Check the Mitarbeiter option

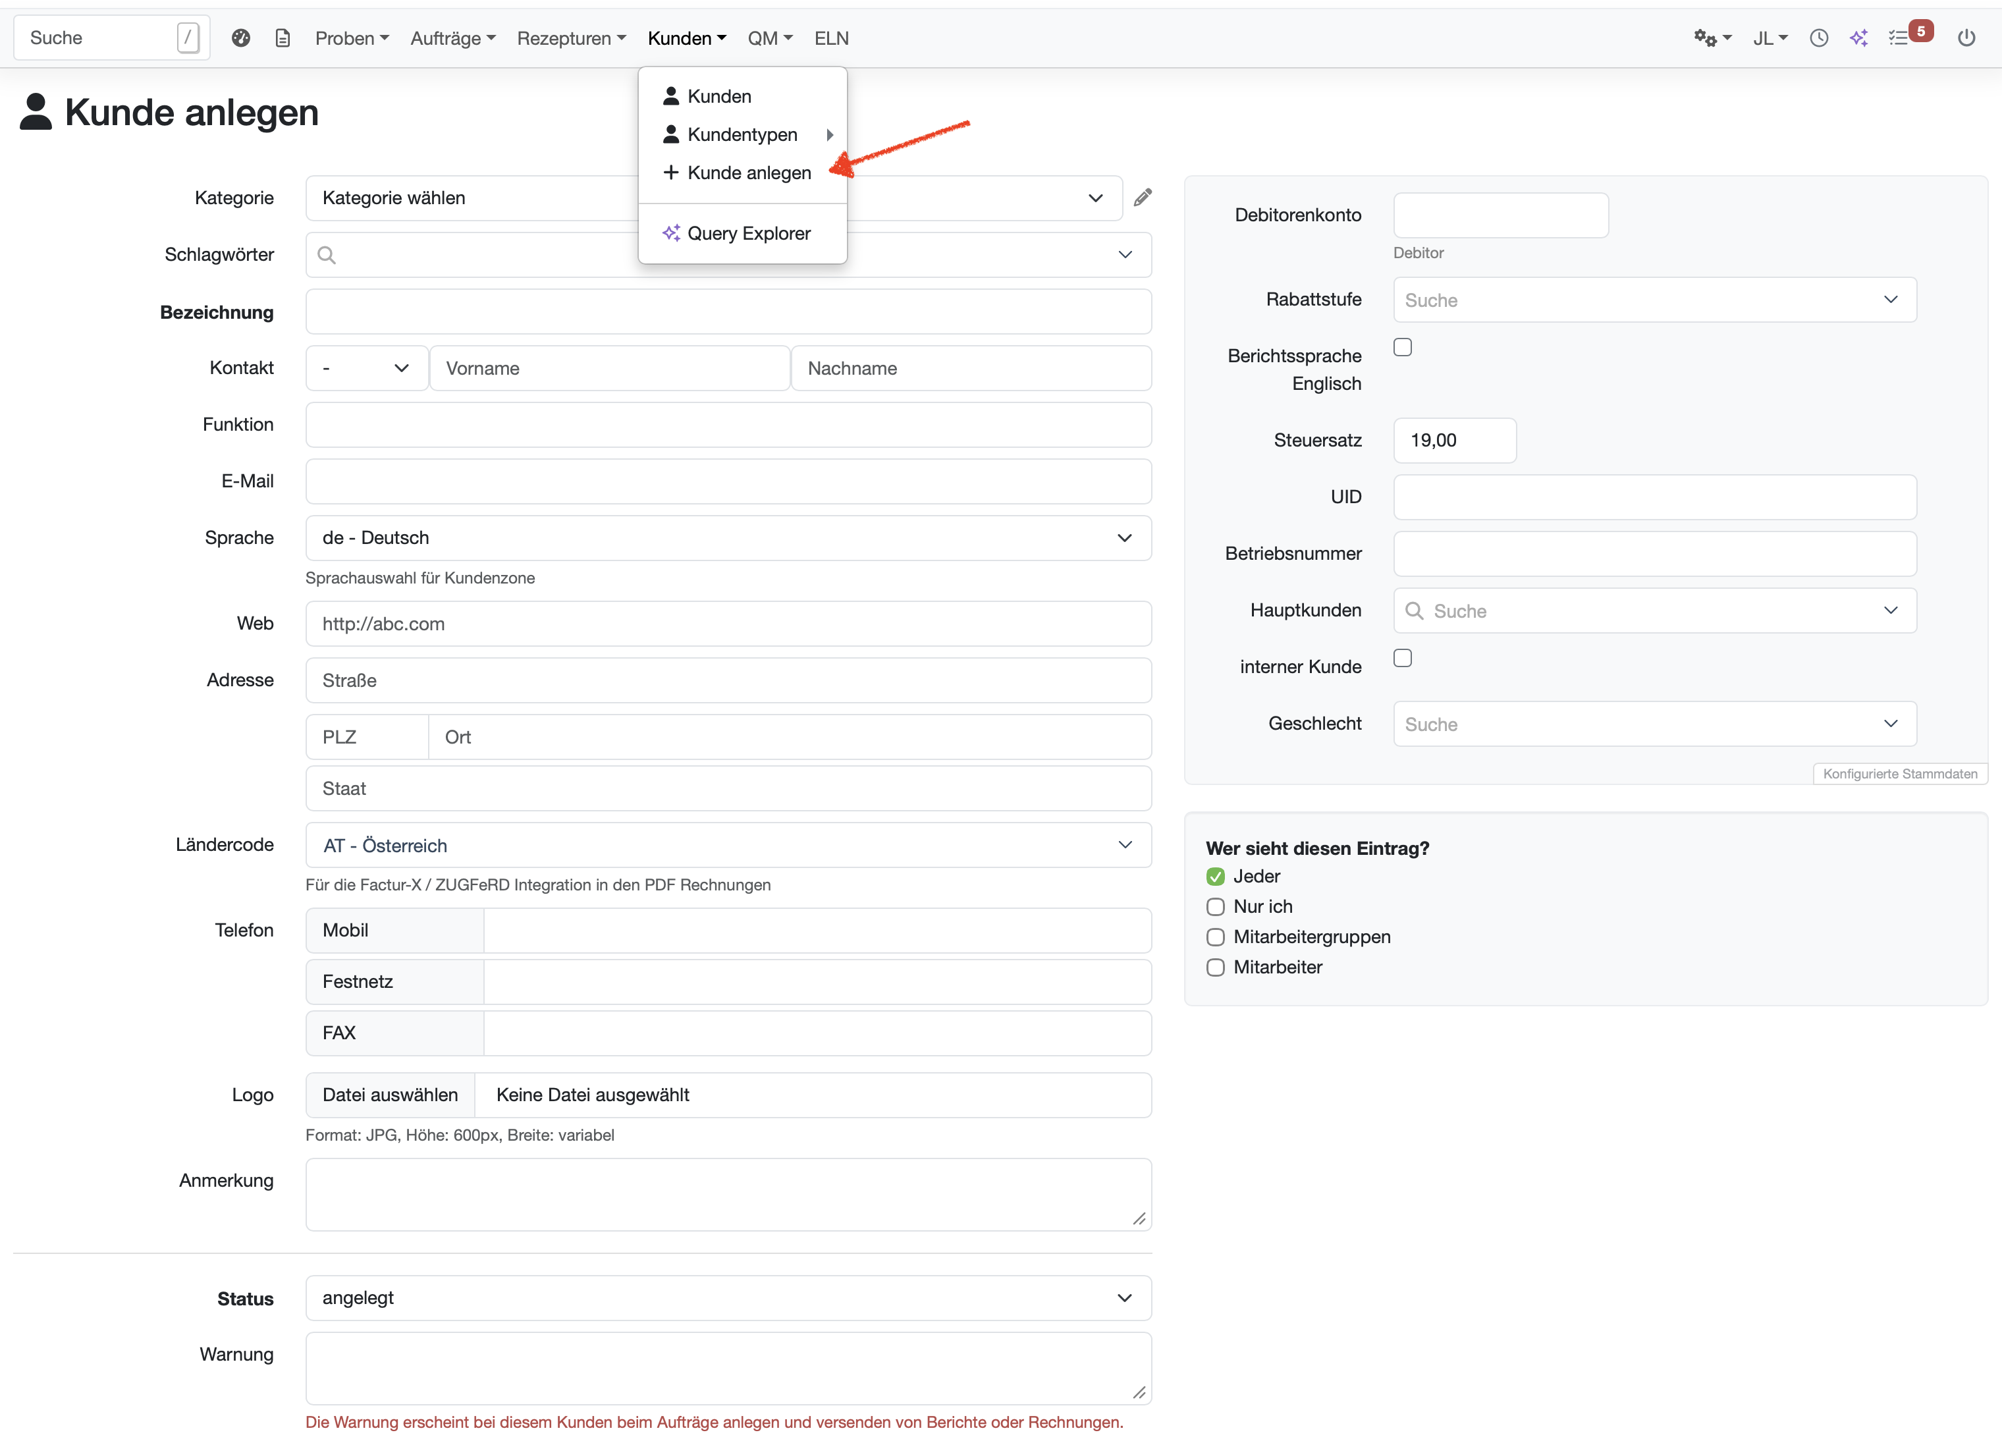click(1216, 967)
